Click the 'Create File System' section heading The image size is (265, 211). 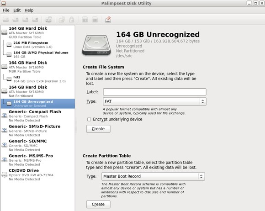[x=103, y=67]
